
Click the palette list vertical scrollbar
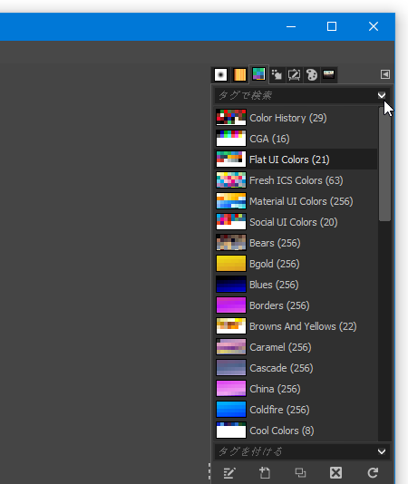coord(384,274)
